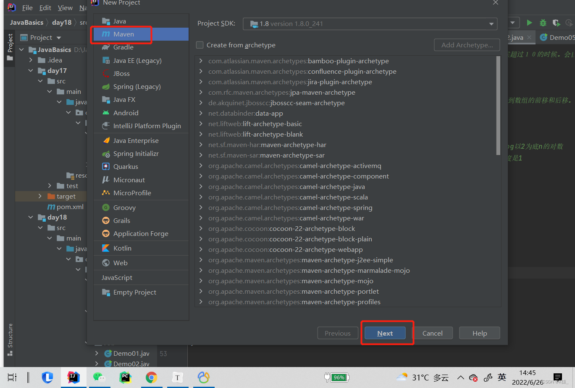Toggle the Project tool window tab
This screenshot has width=575, height=388.
pyautogui.click(x=10, y=47)
